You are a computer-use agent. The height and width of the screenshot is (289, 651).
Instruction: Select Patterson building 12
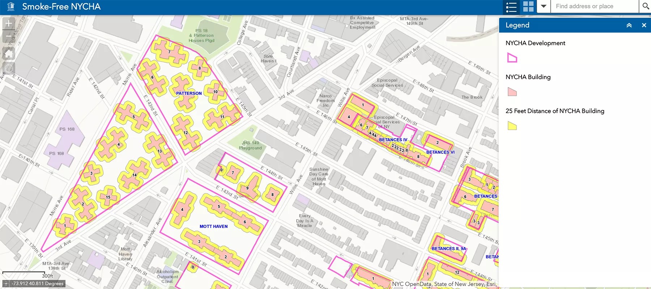186,133
